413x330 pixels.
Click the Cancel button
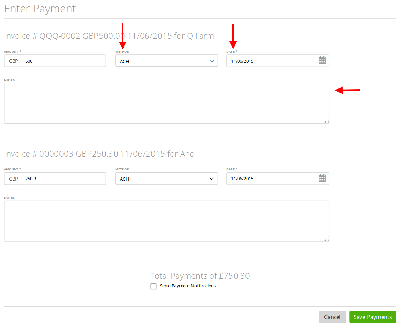332,317
